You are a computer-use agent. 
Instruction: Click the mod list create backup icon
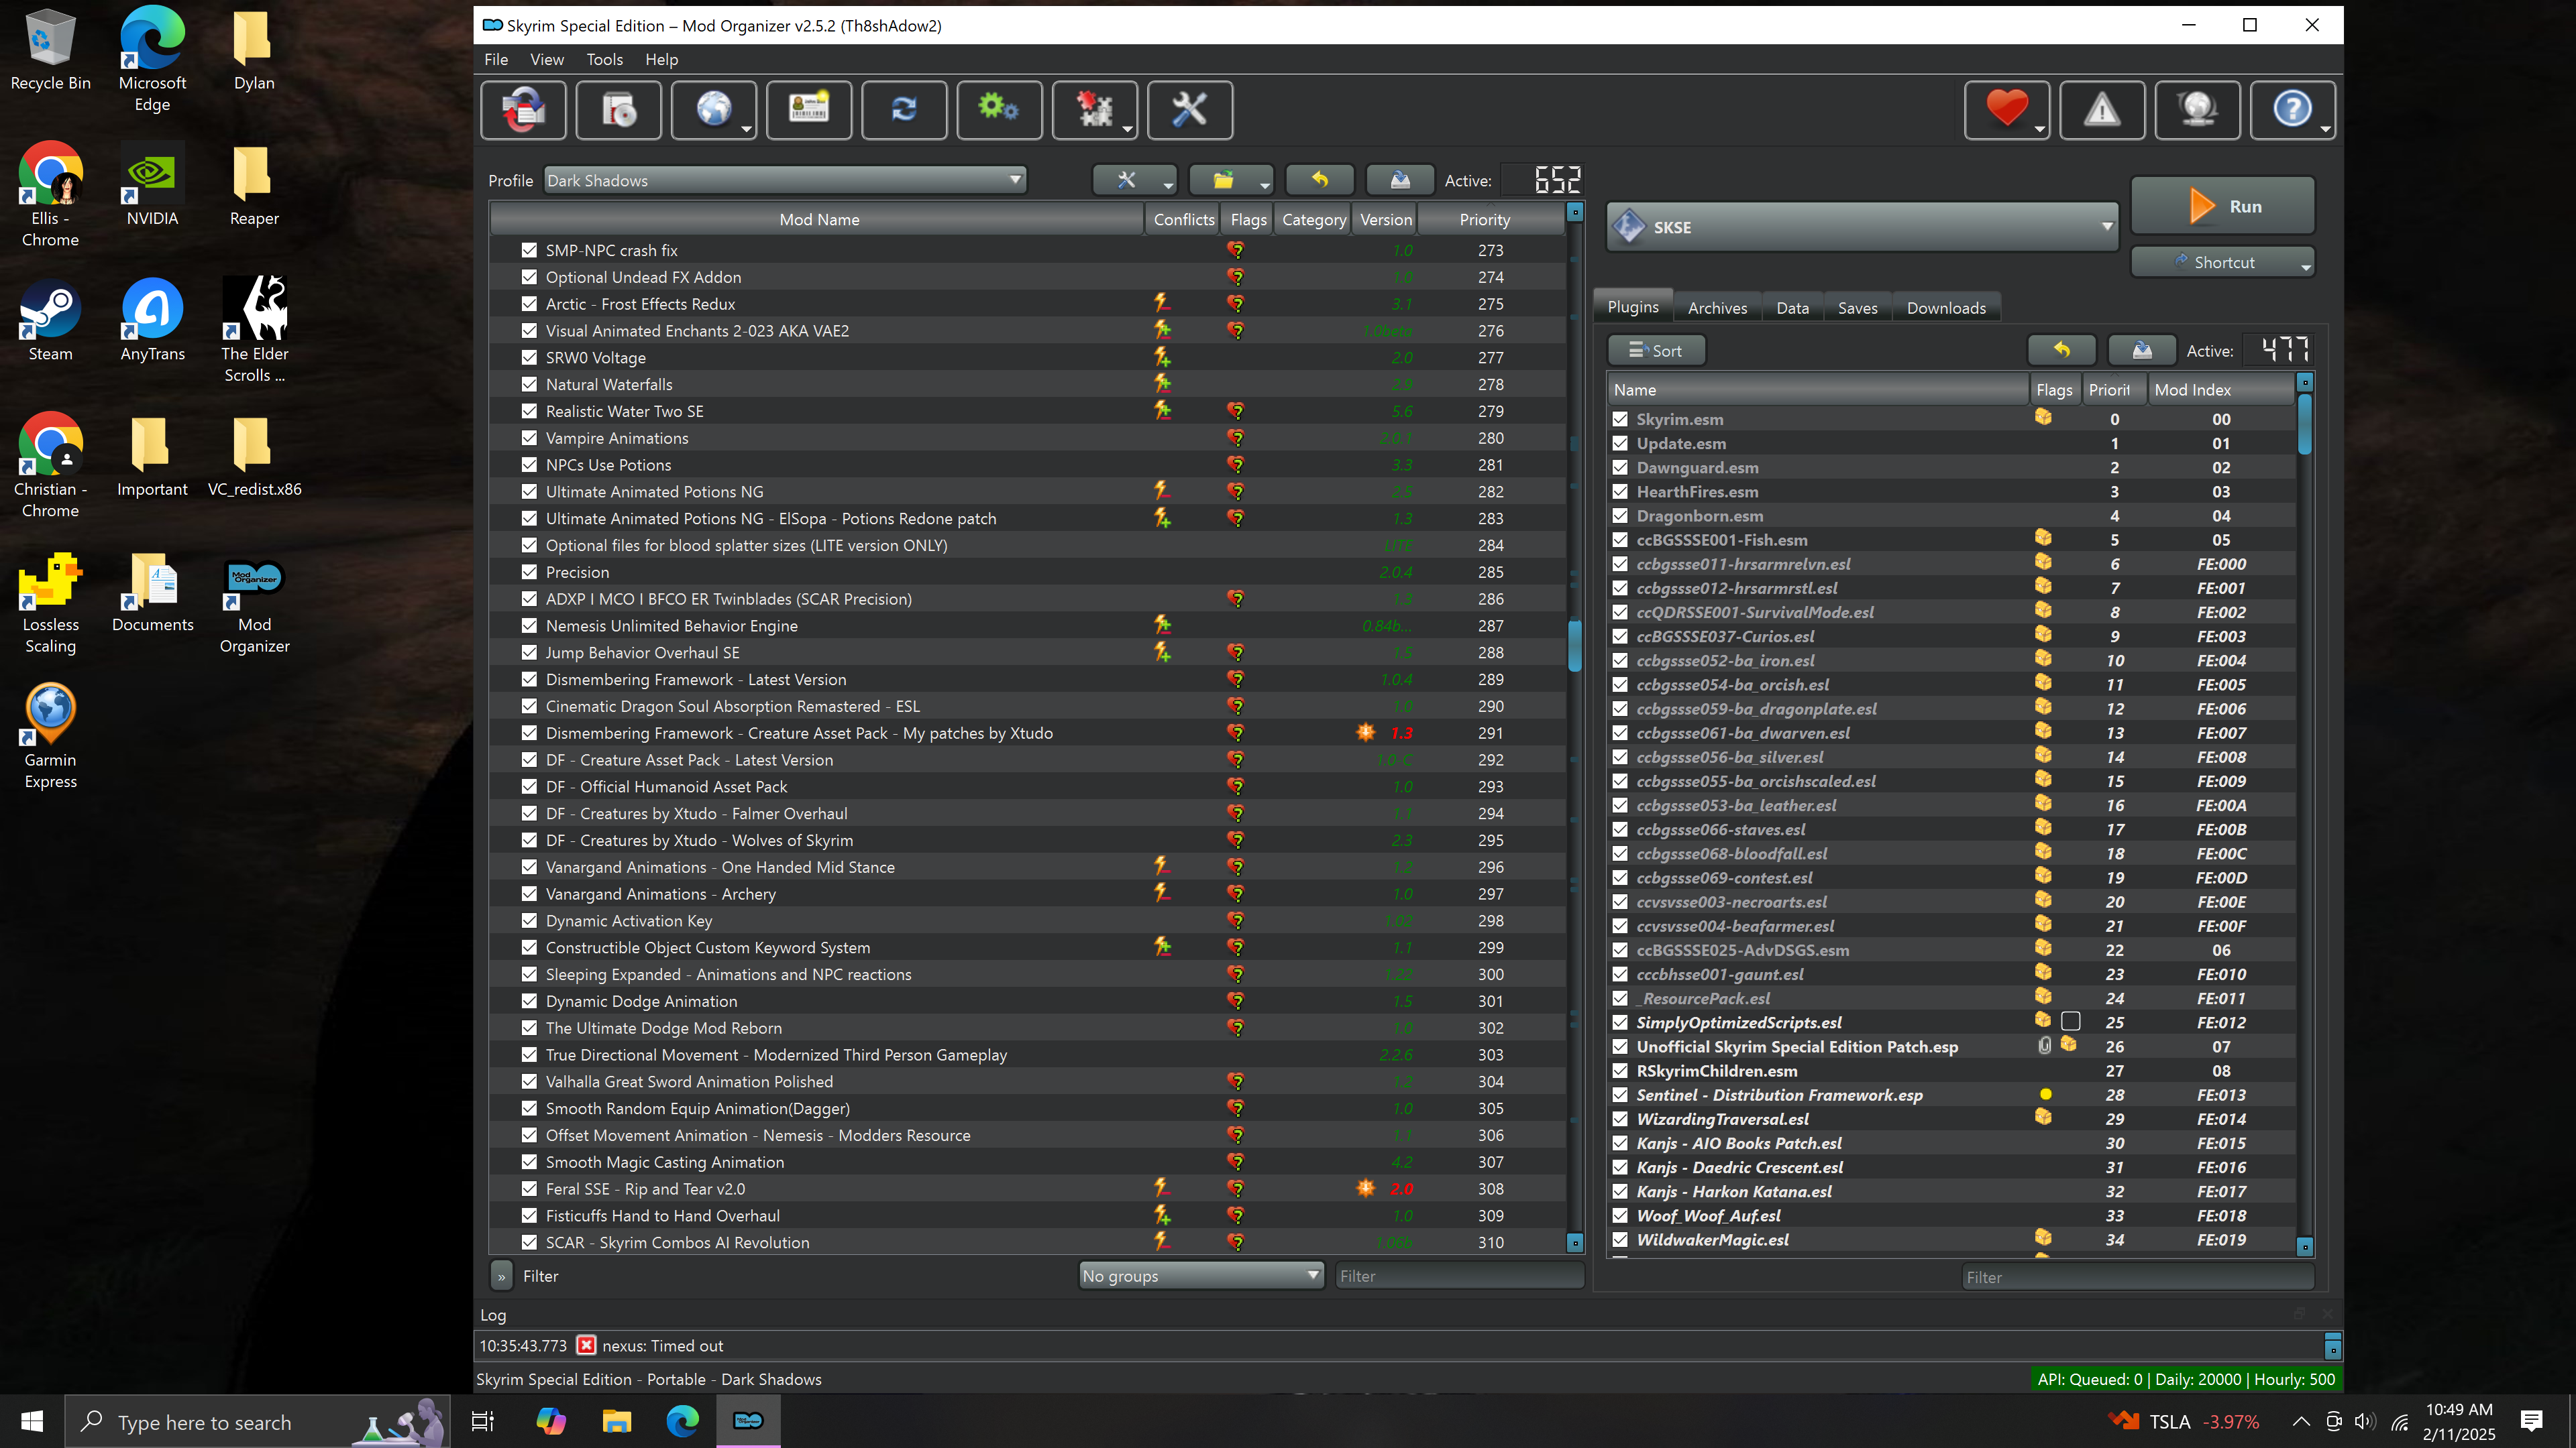(x=1400, y=180)
